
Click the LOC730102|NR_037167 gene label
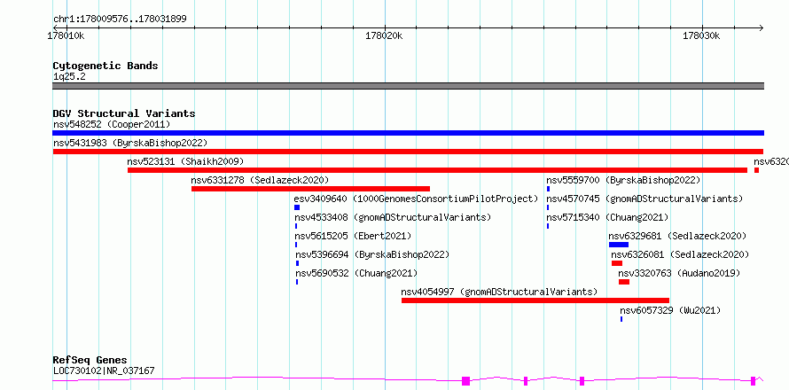[104, 371]
